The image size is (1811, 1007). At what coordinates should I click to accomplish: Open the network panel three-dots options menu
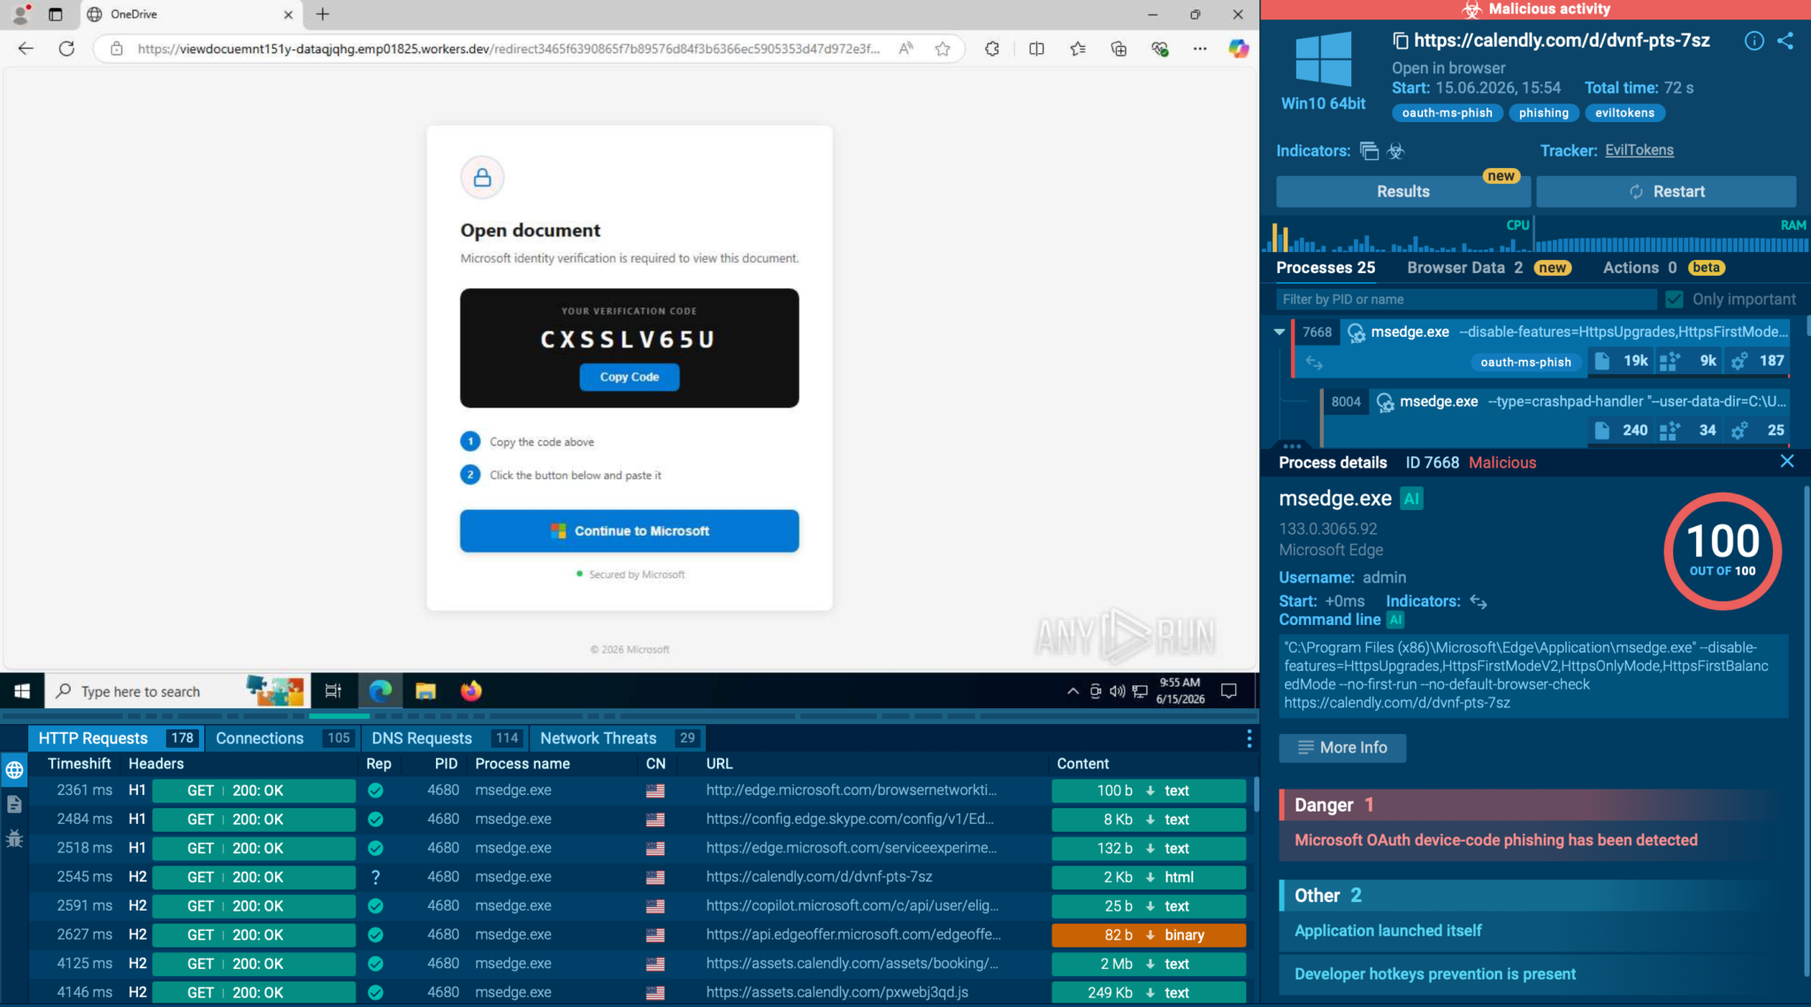coord(1249,737)
